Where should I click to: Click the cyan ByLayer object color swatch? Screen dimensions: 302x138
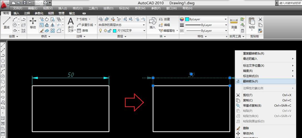[x=187, y=19]
